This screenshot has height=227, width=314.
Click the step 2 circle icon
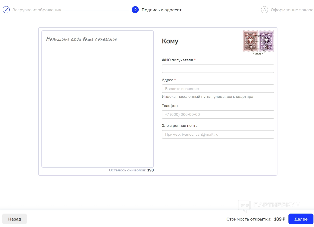tap(135, 10)
